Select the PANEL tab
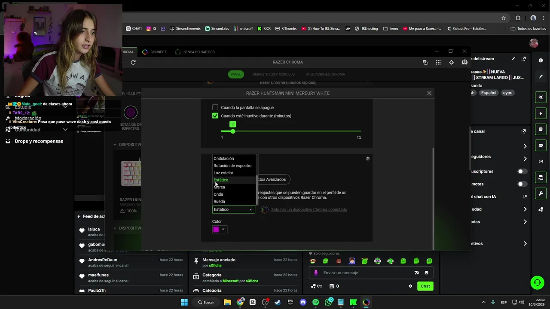 pyautogui.click(x=236, y=74)
